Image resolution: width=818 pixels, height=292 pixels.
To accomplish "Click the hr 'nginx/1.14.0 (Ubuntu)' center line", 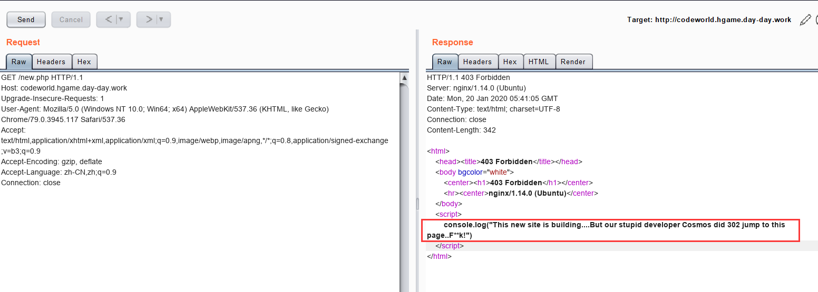I will (521, 193).
